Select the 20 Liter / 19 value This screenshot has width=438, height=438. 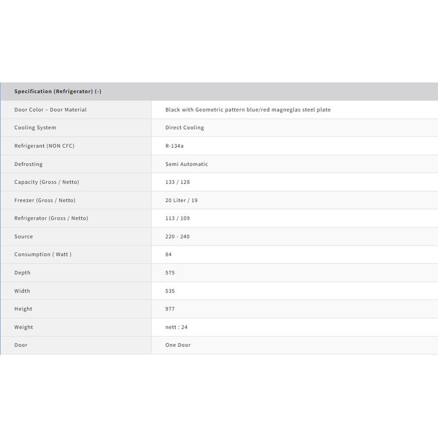[x=182, y=200]
